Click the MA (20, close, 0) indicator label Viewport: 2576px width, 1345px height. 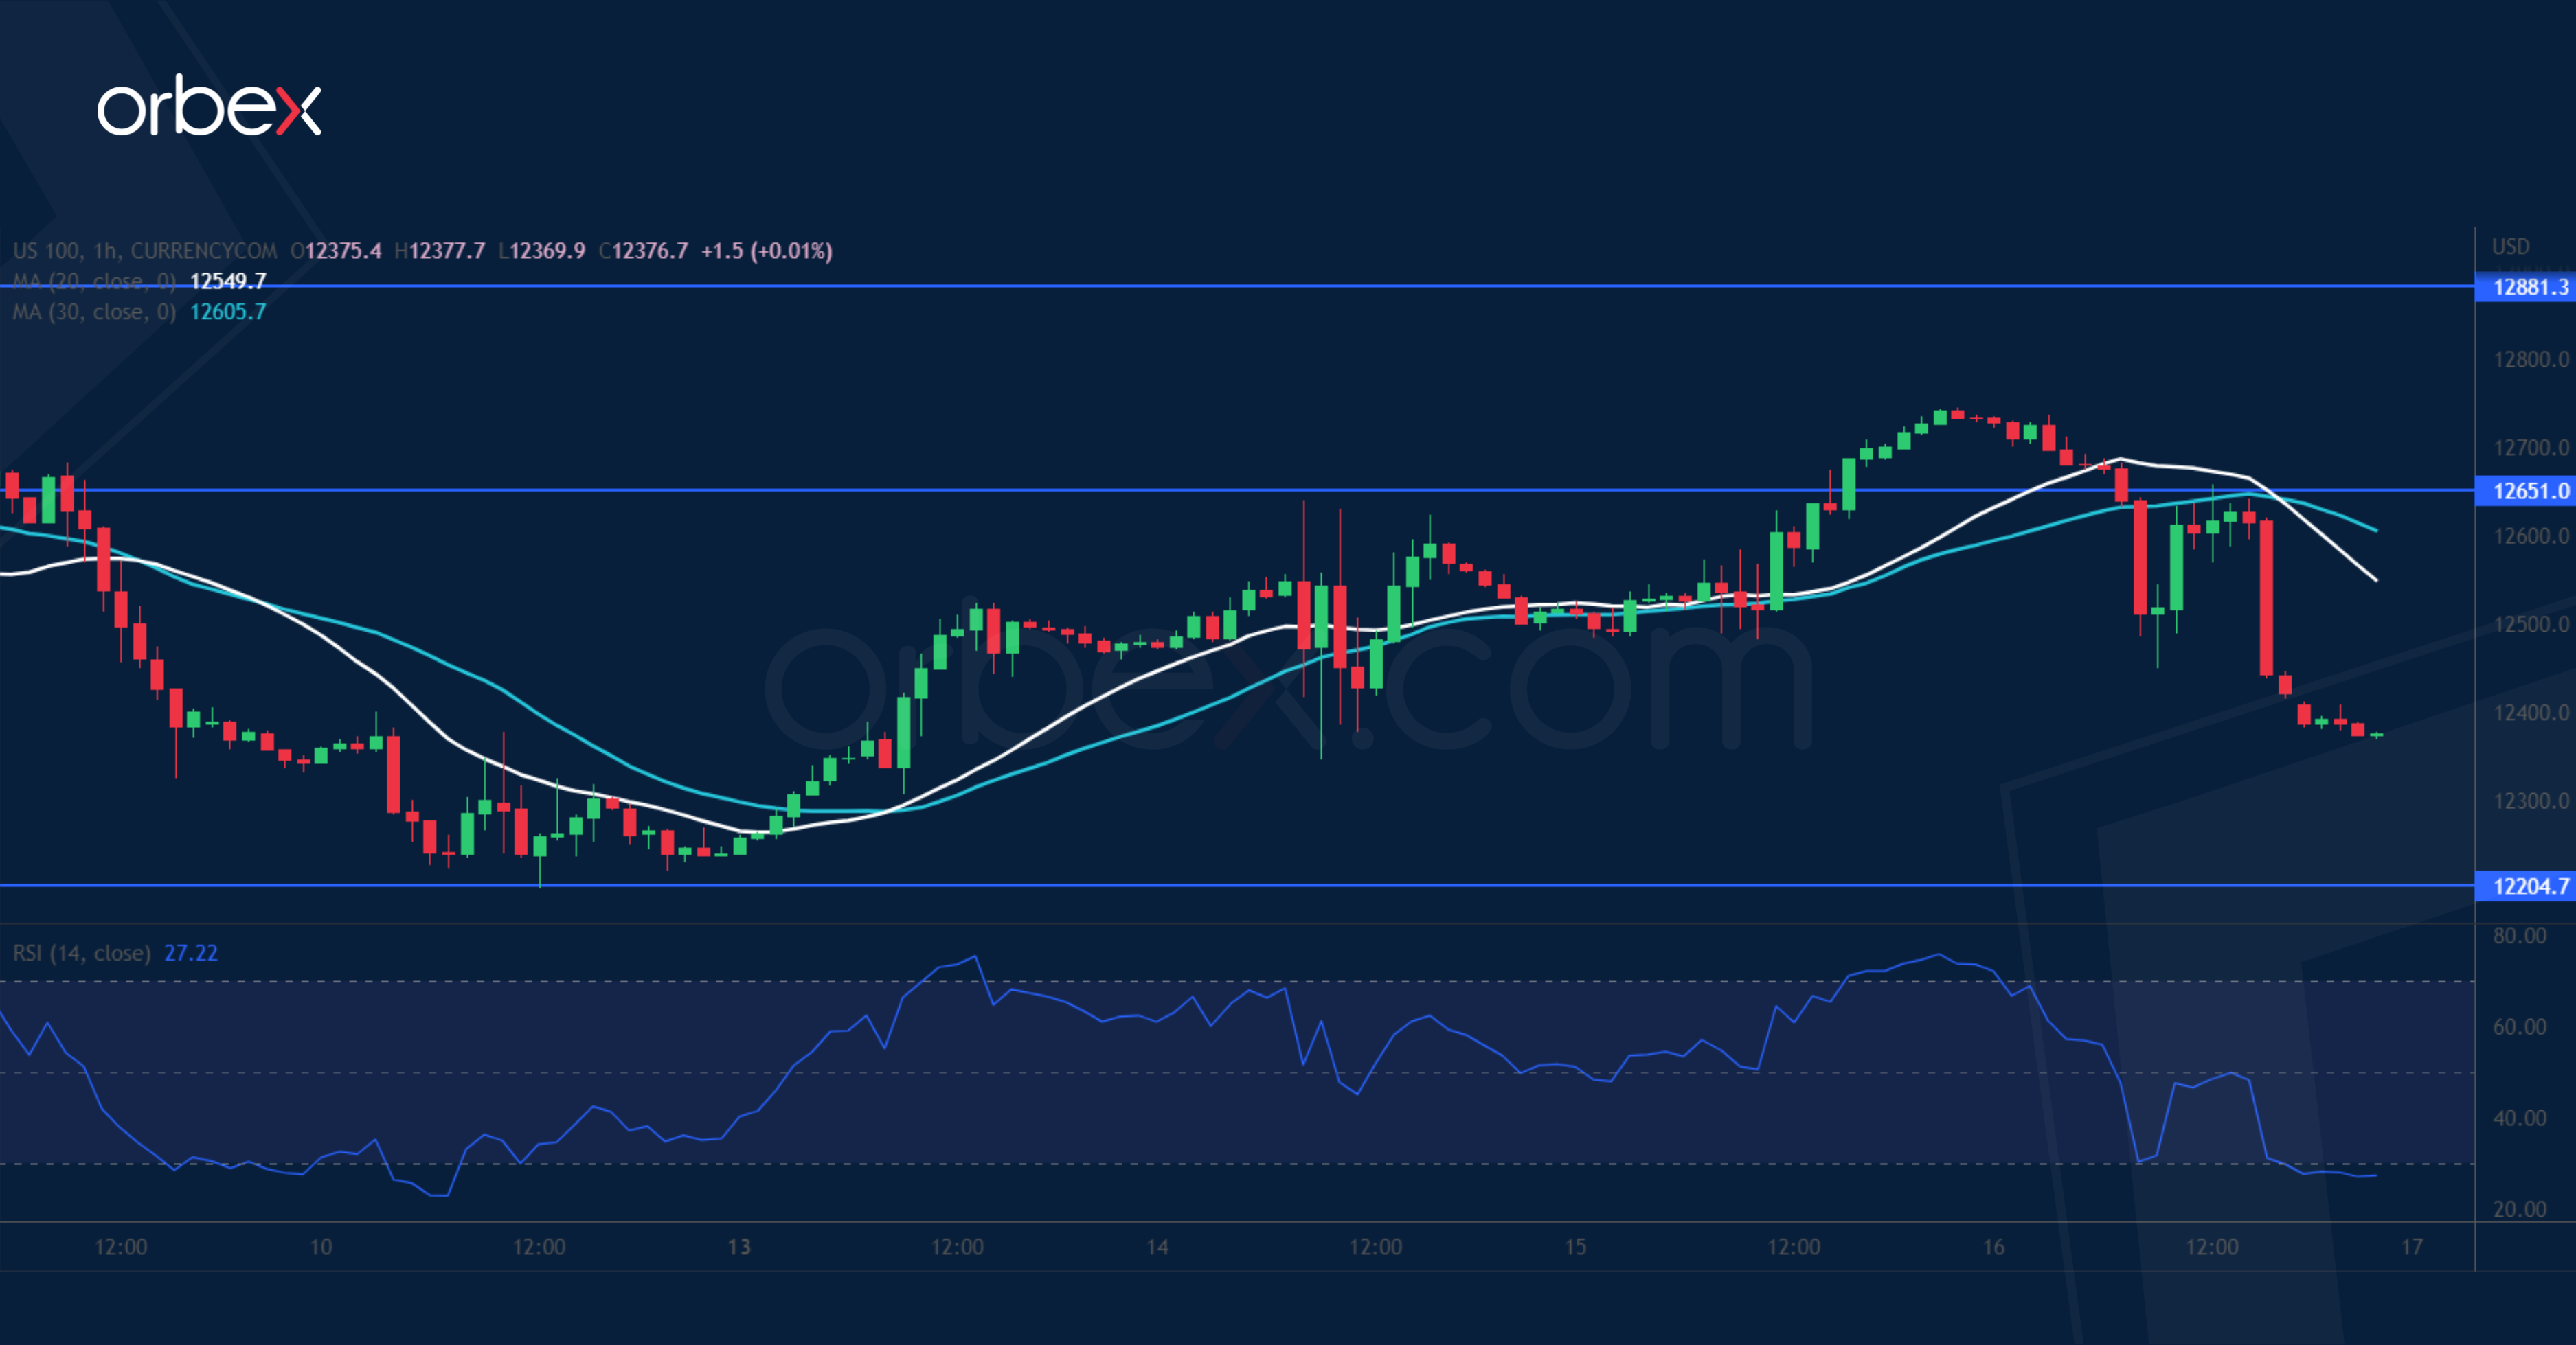coord(94,281)
